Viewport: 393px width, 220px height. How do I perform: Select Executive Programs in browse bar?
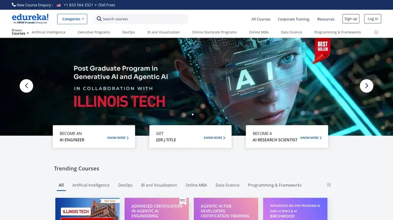pyautogui.click(x=94, y=32)
